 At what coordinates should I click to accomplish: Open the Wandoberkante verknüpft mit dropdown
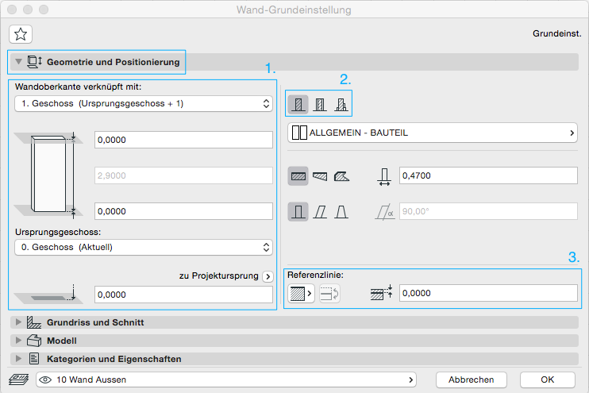click(x=143, y=103)
